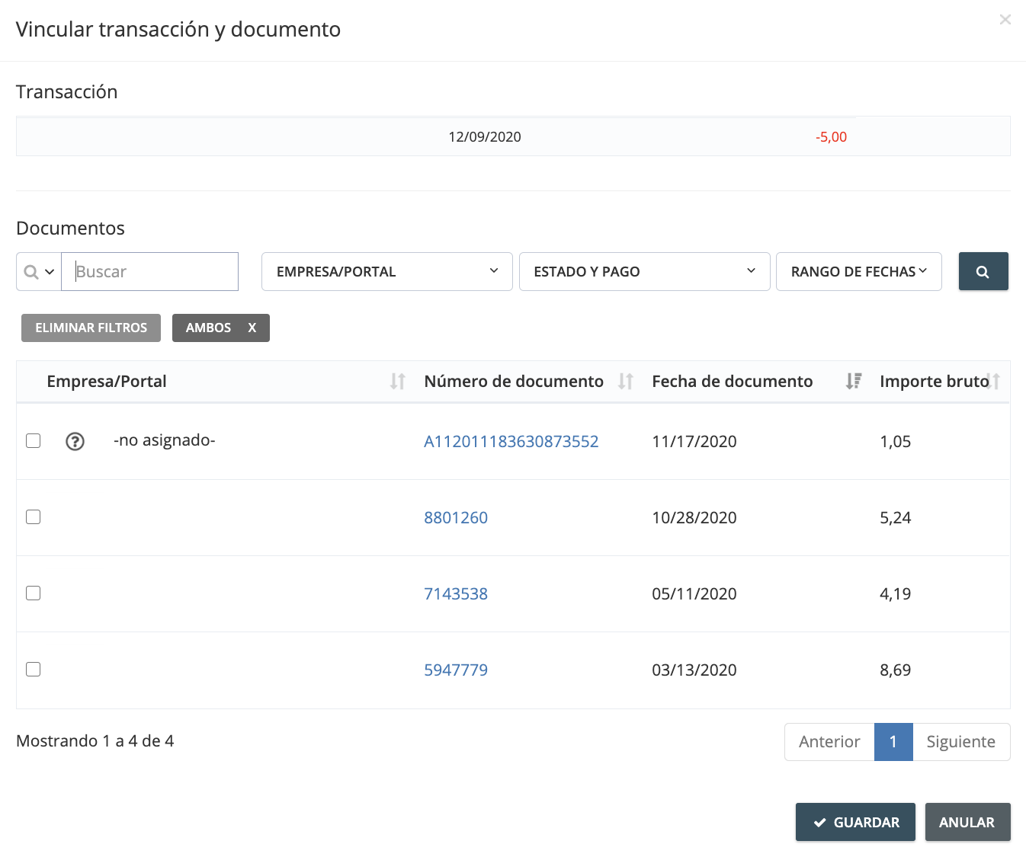
Task: Open the search type dropdown beside Buscar
Action: tap(39, 271)
